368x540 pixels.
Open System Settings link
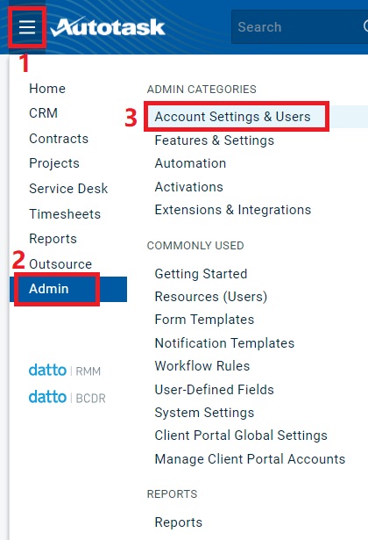[204, 413]
